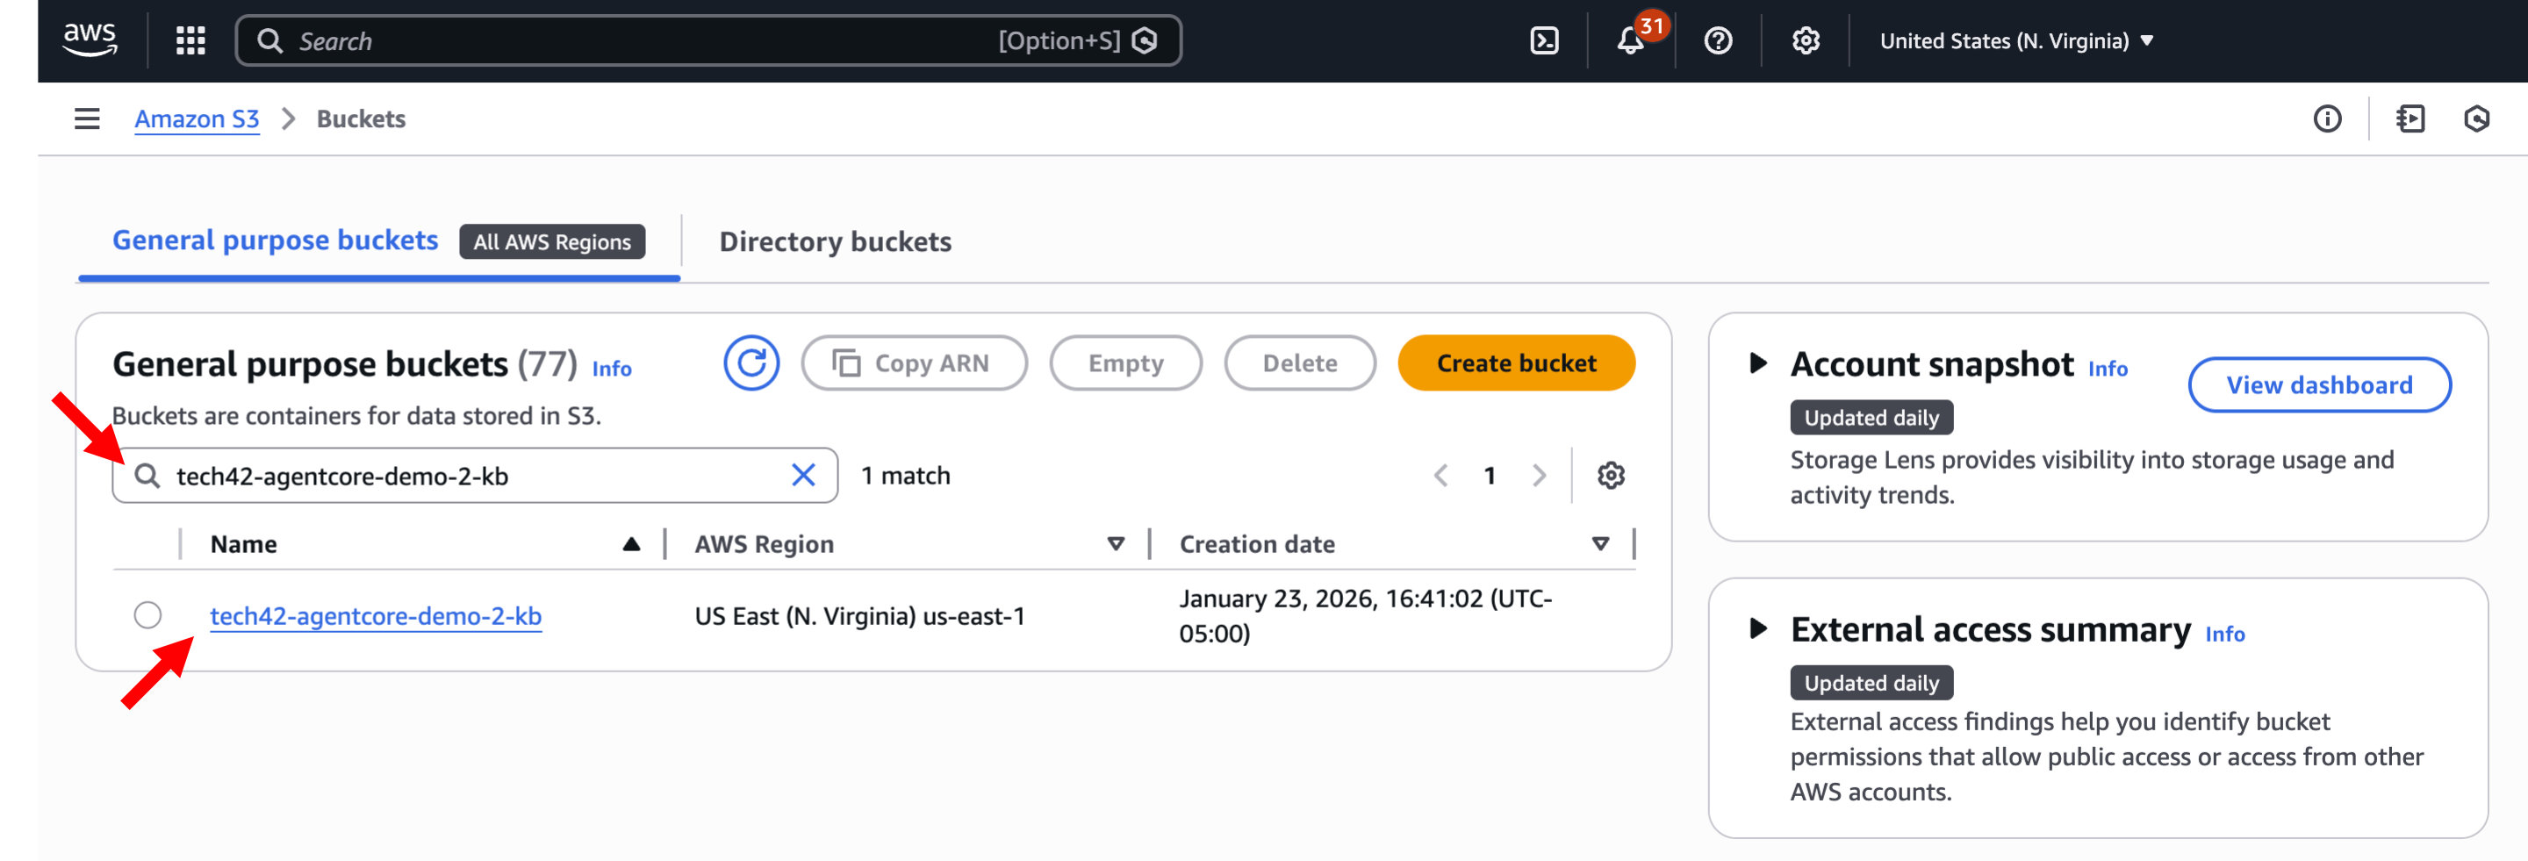Open the region selector United States (N. Virginia)
The width and height of the screenshot is (2528, 861).
[x=2015, y=40]
